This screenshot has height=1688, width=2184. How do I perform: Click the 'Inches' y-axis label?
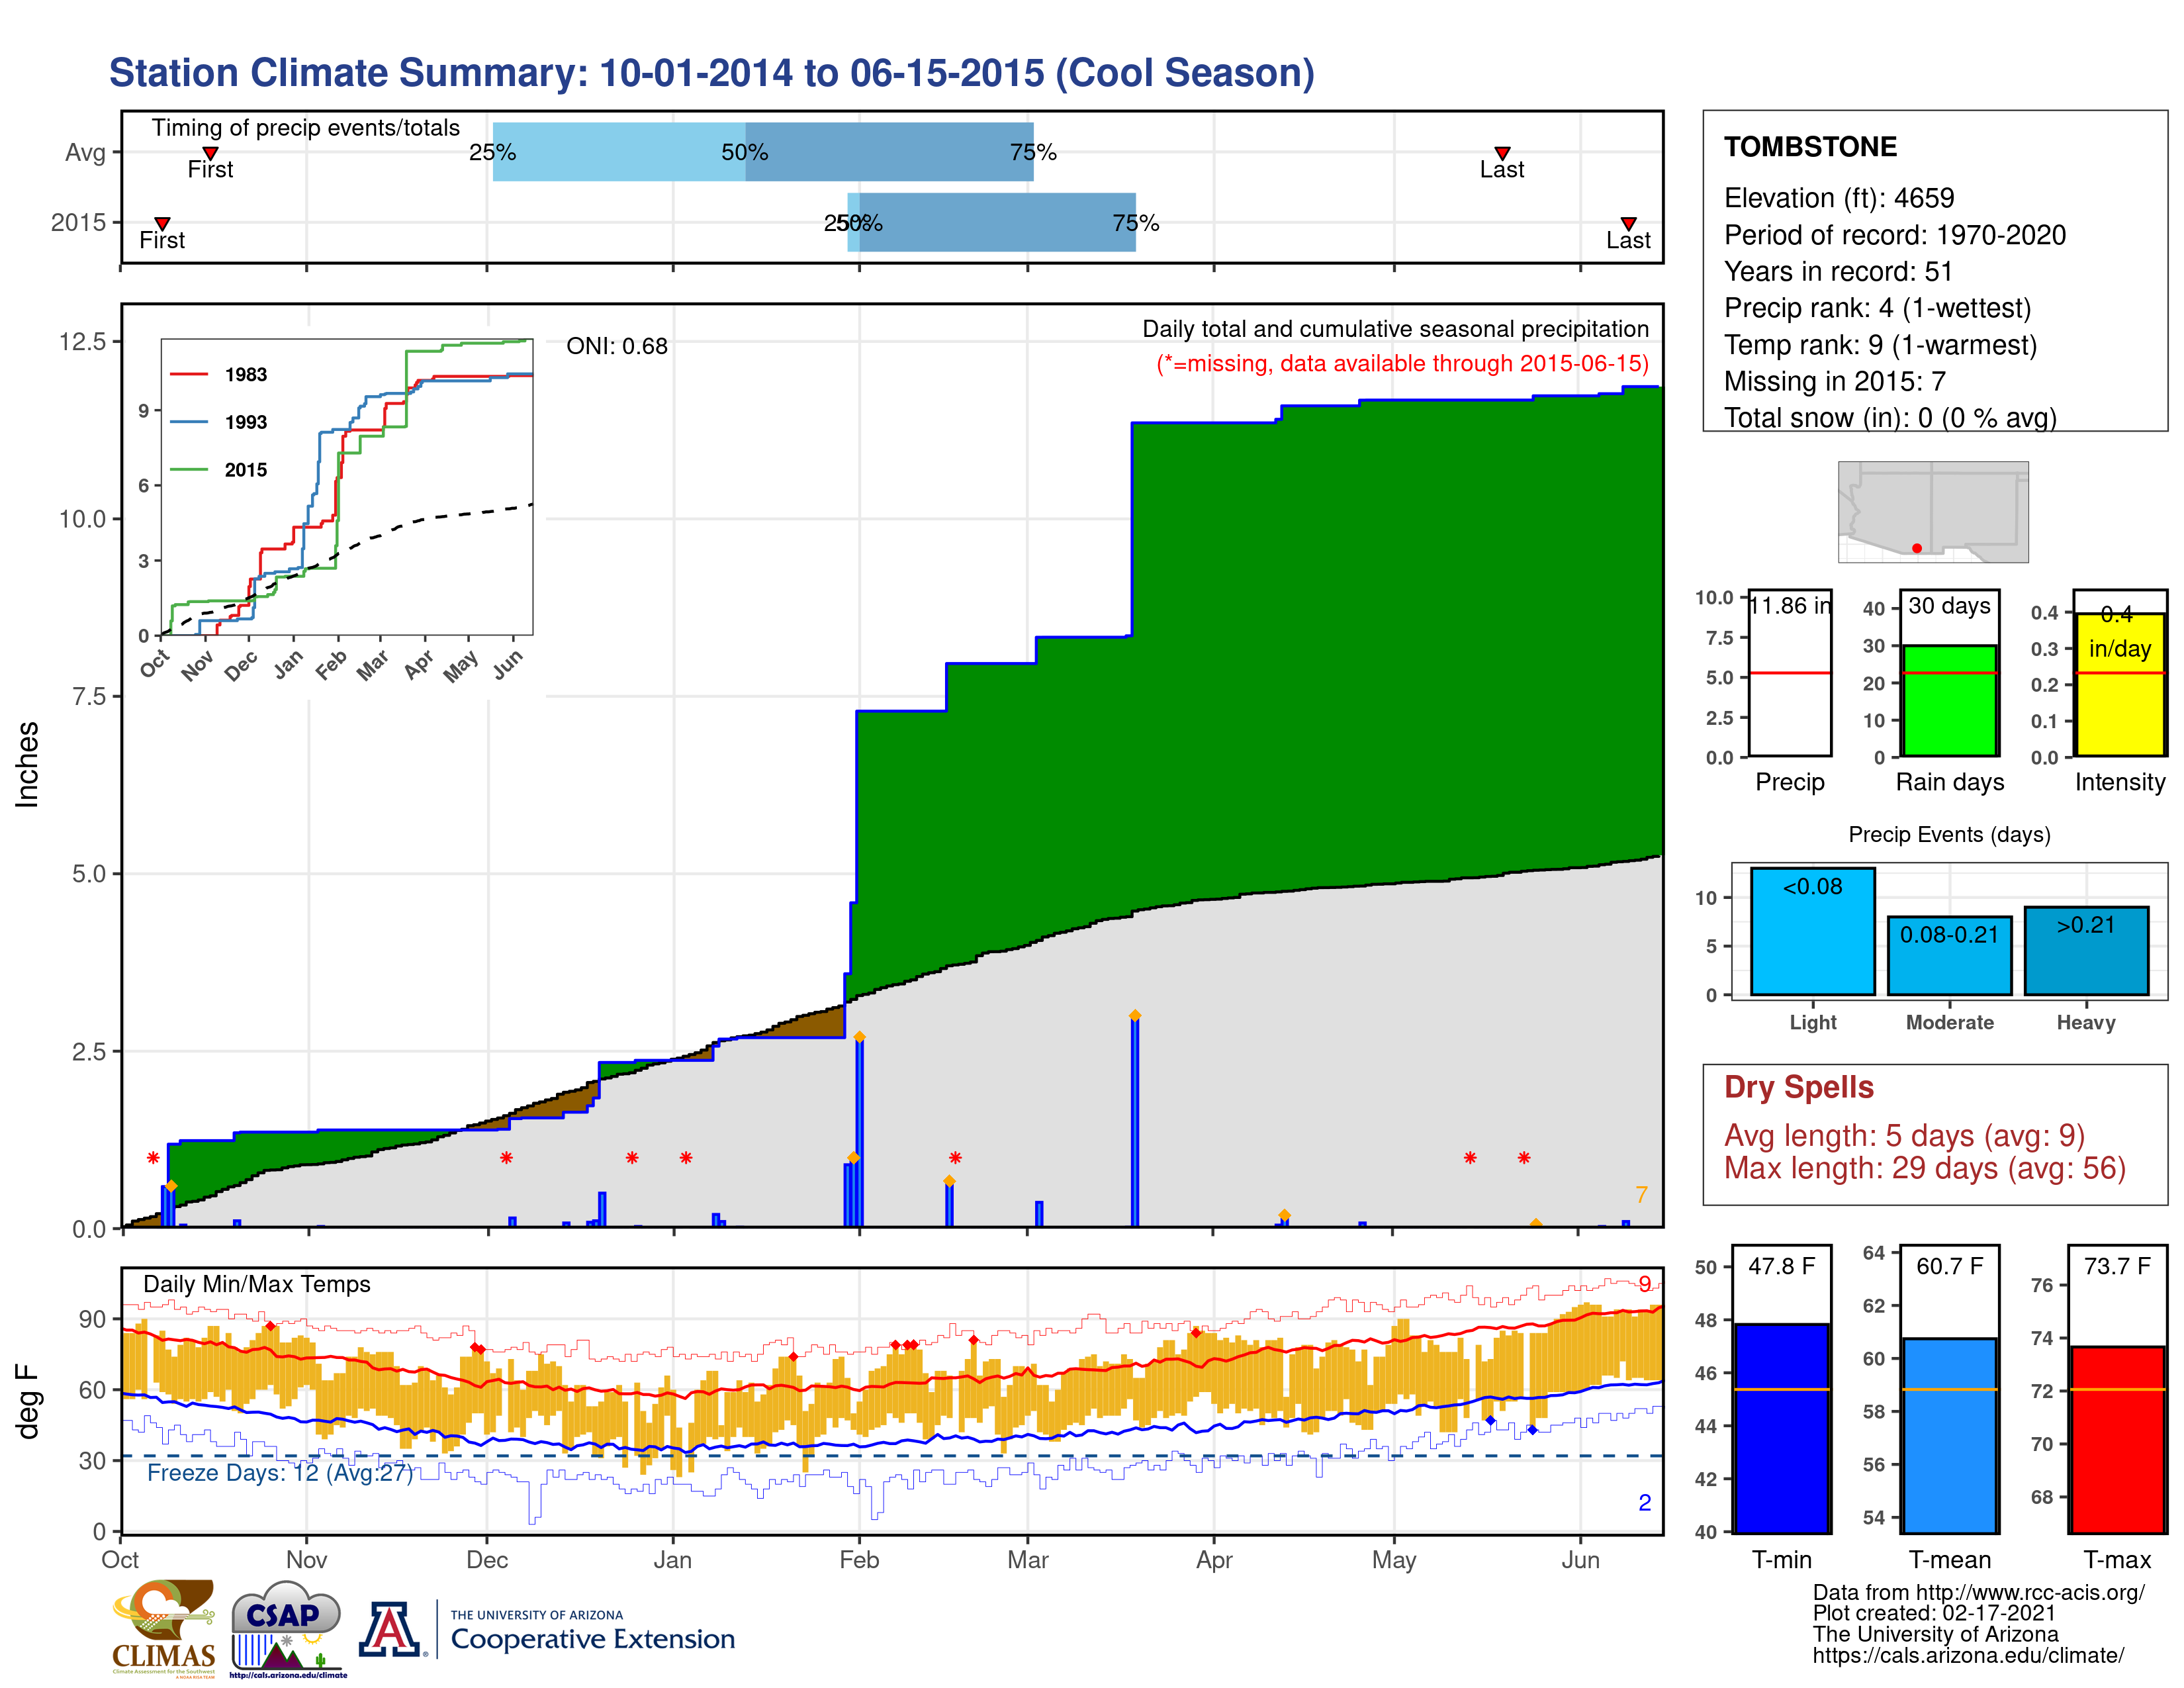[27, 765]
